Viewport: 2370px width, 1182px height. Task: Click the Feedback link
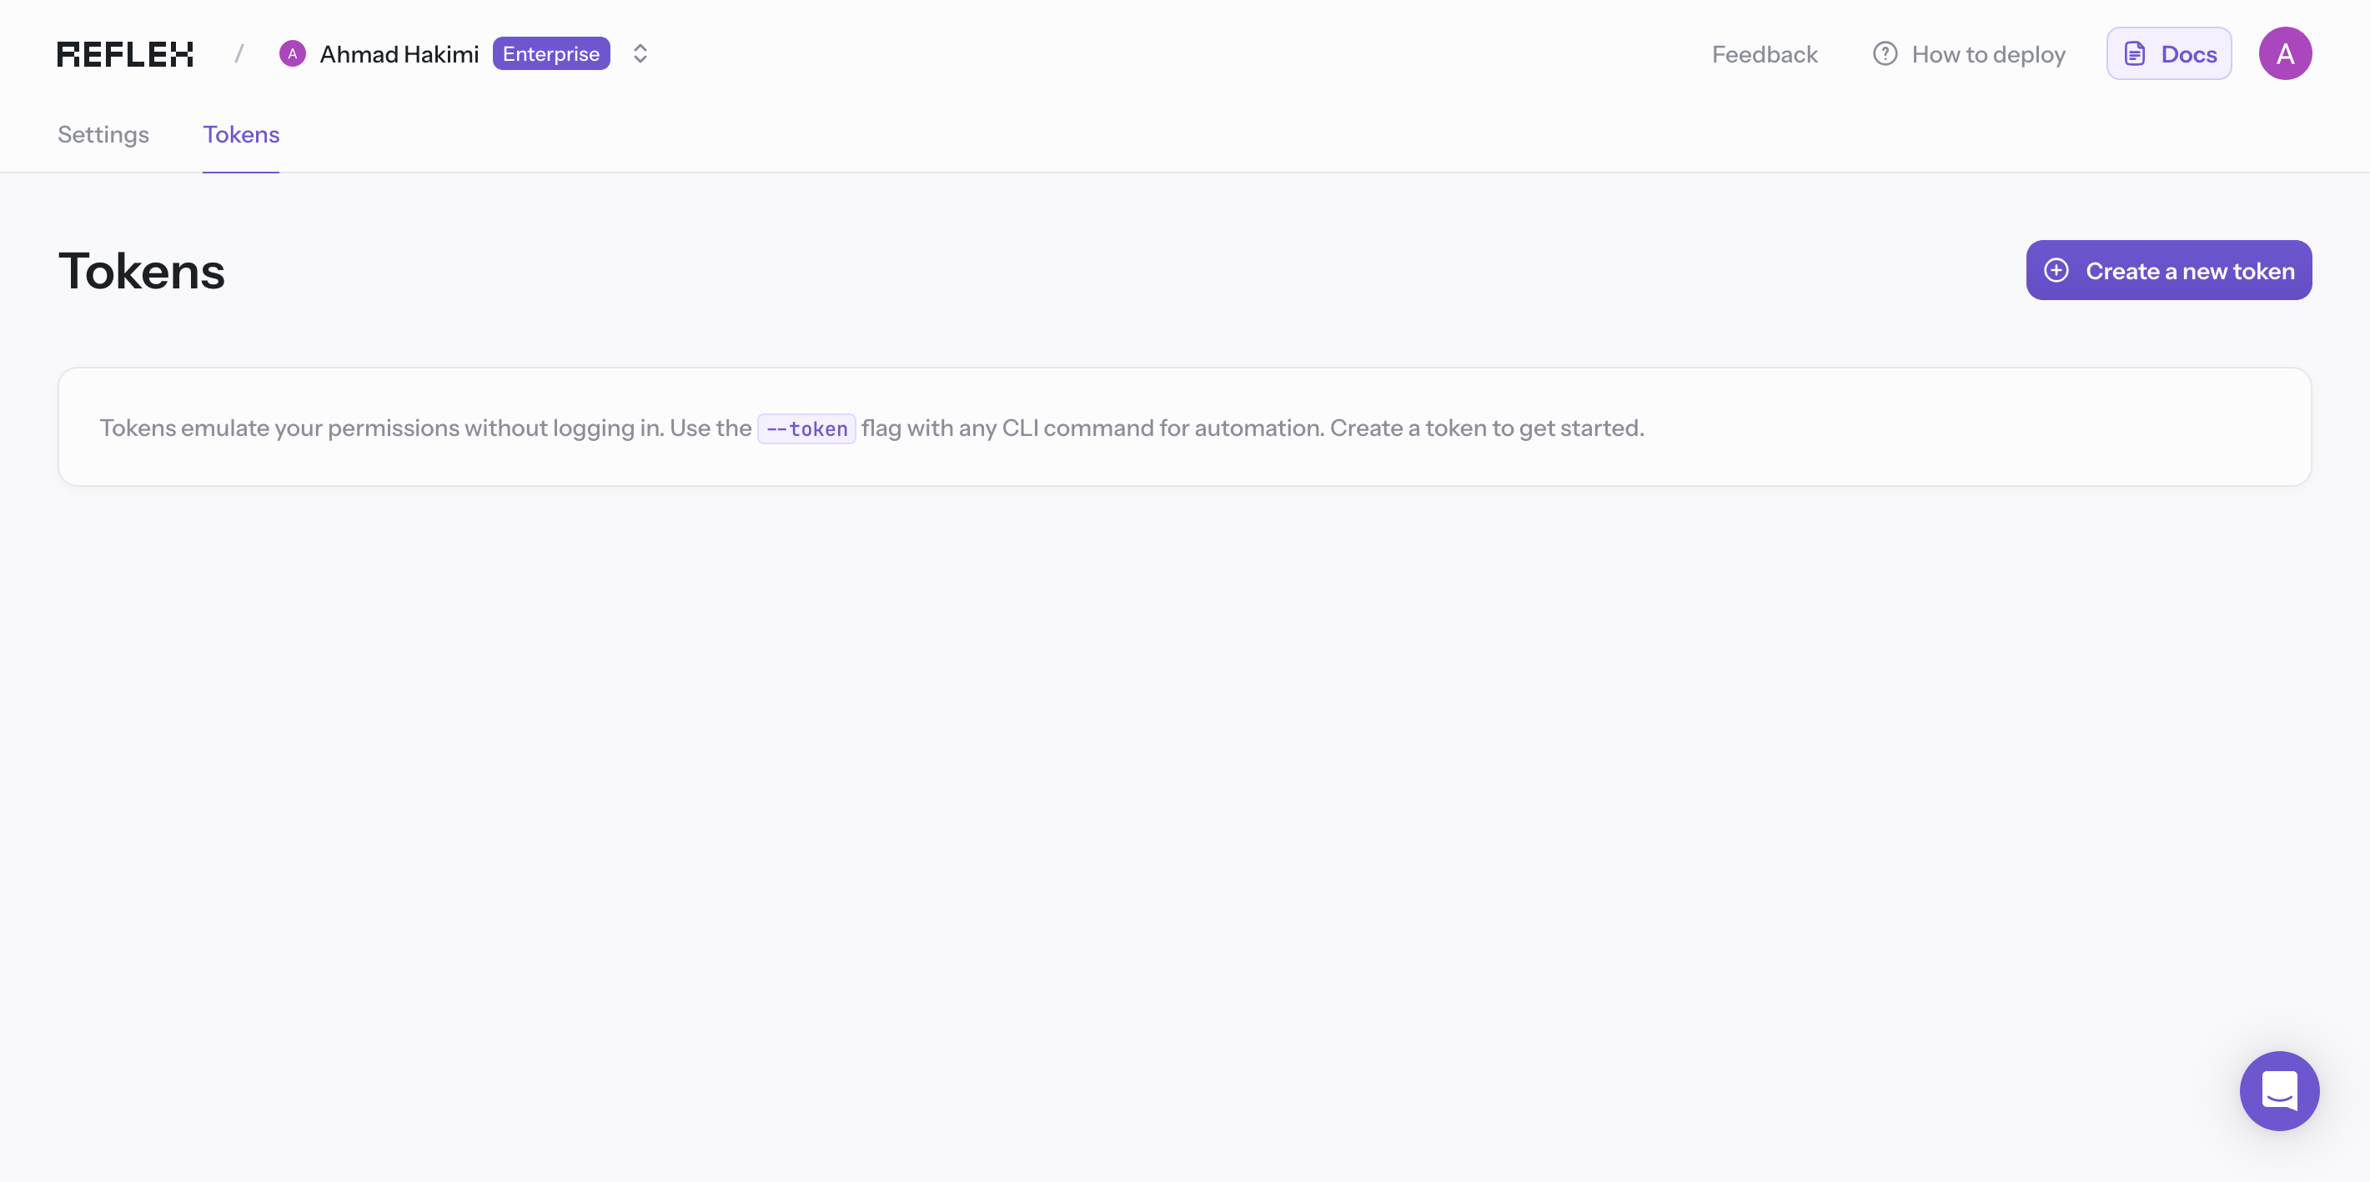(1764, 53)
